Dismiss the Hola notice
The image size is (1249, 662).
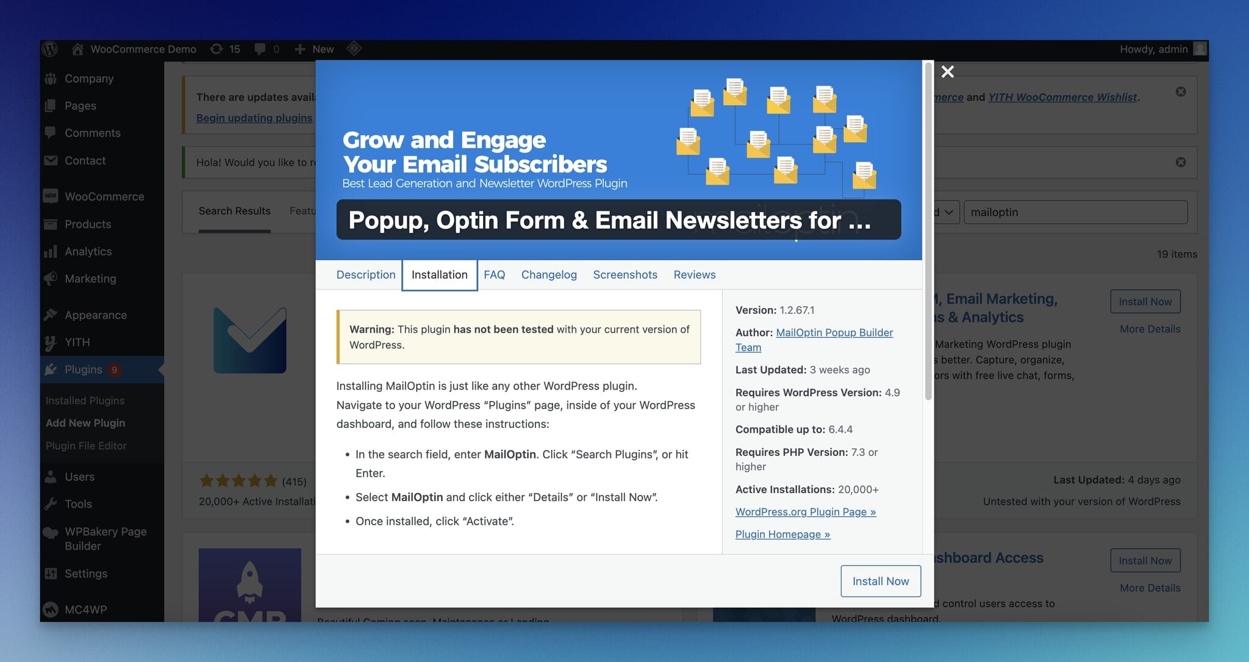(1181, 162)
